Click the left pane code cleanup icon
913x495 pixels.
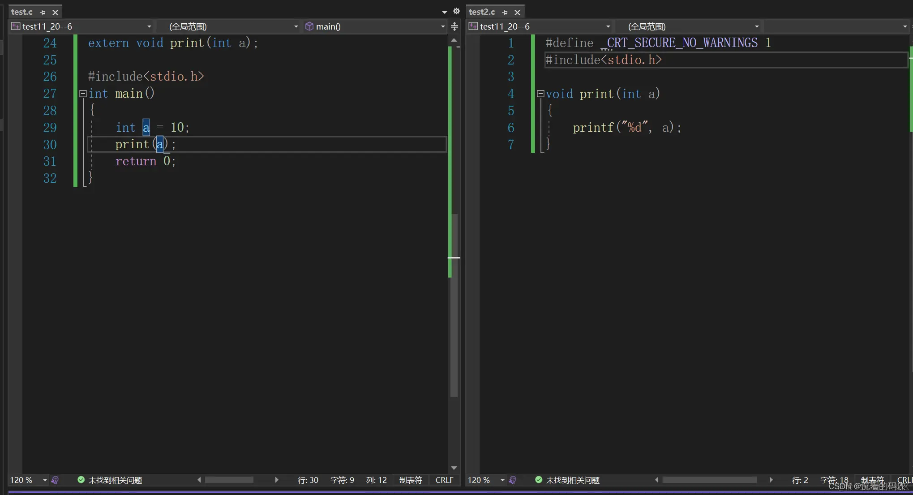(55, 480)
